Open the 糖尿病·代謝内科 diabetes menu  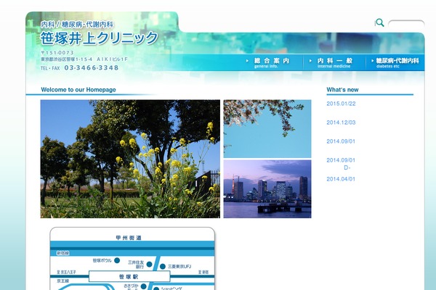(395, 63)
